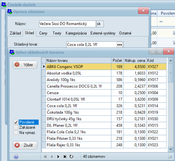The height and width of the screenshot is (161, 175).
Task: Select the Dž. Pfaner 0,2L 1fľ row
Action: 104,125
